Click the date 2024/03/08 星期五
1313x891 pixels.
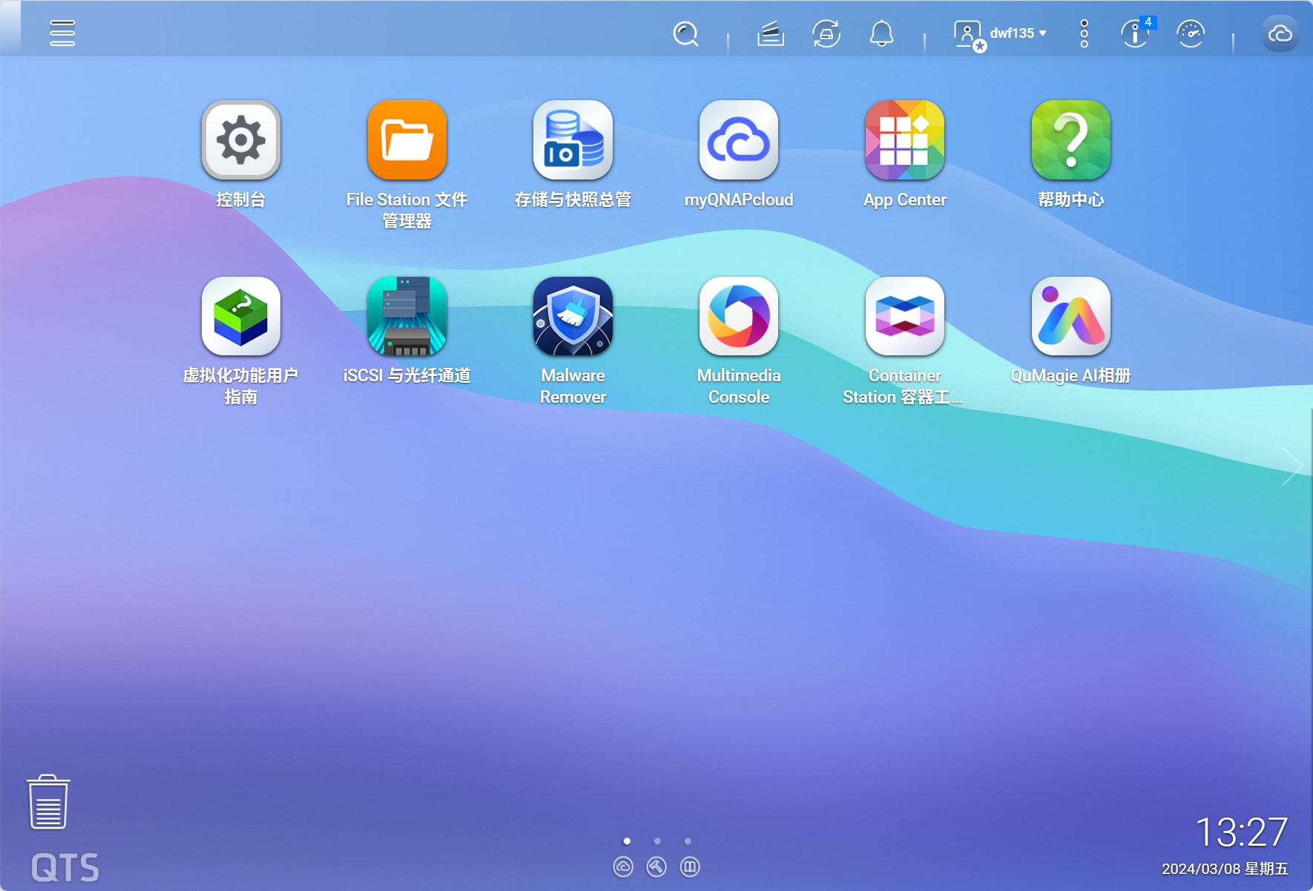tap(1225, 869)
